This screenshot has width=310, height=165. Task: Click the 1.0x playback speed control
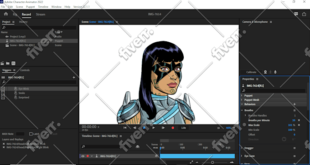[x=183, y=128]
